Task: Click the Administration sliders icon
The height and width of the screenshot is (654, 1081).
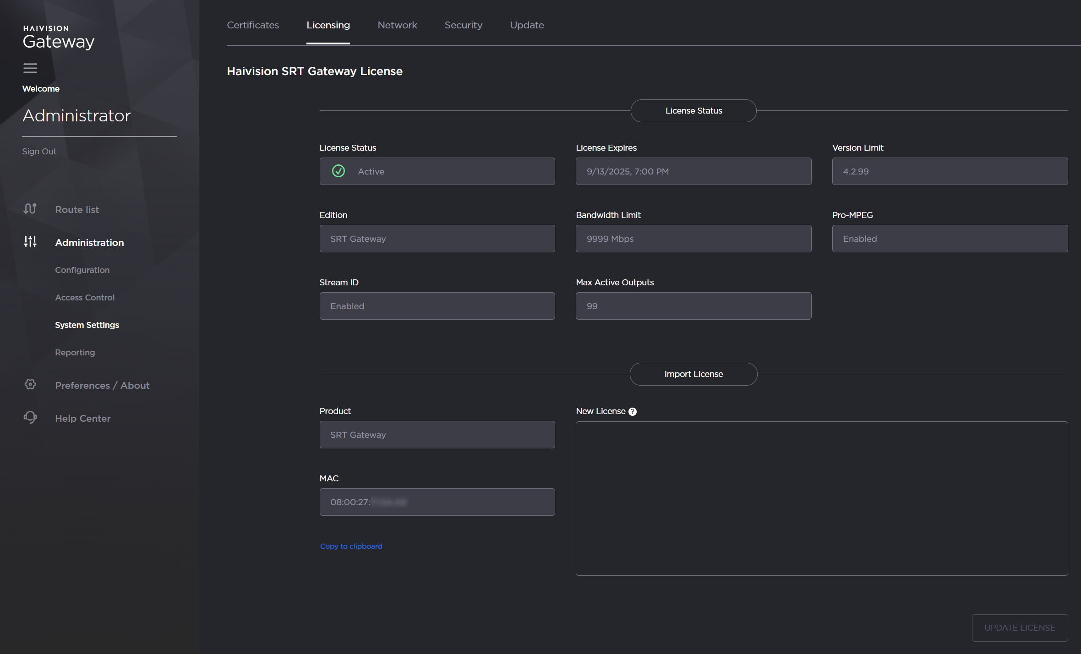Action: 30,242
